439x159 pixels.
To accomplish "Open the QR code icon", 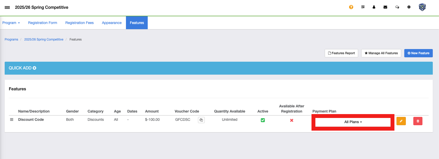I will click(x=363, y=7).
